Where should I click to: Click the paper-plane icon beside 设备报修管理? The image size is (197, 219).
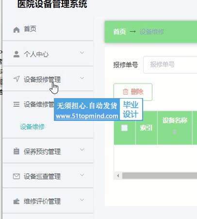tap(16, 79)
